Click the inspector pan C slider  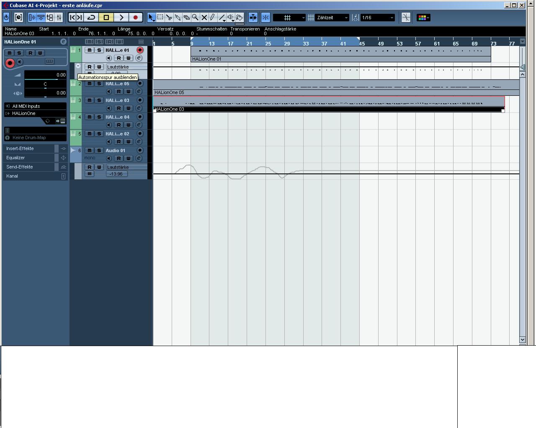click(45, 84)
